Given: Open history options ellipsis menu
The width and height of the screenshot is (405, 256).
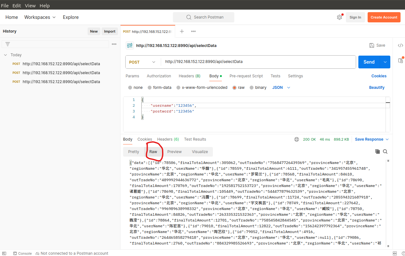Looking at the screenshot, I should coord(114,44).
